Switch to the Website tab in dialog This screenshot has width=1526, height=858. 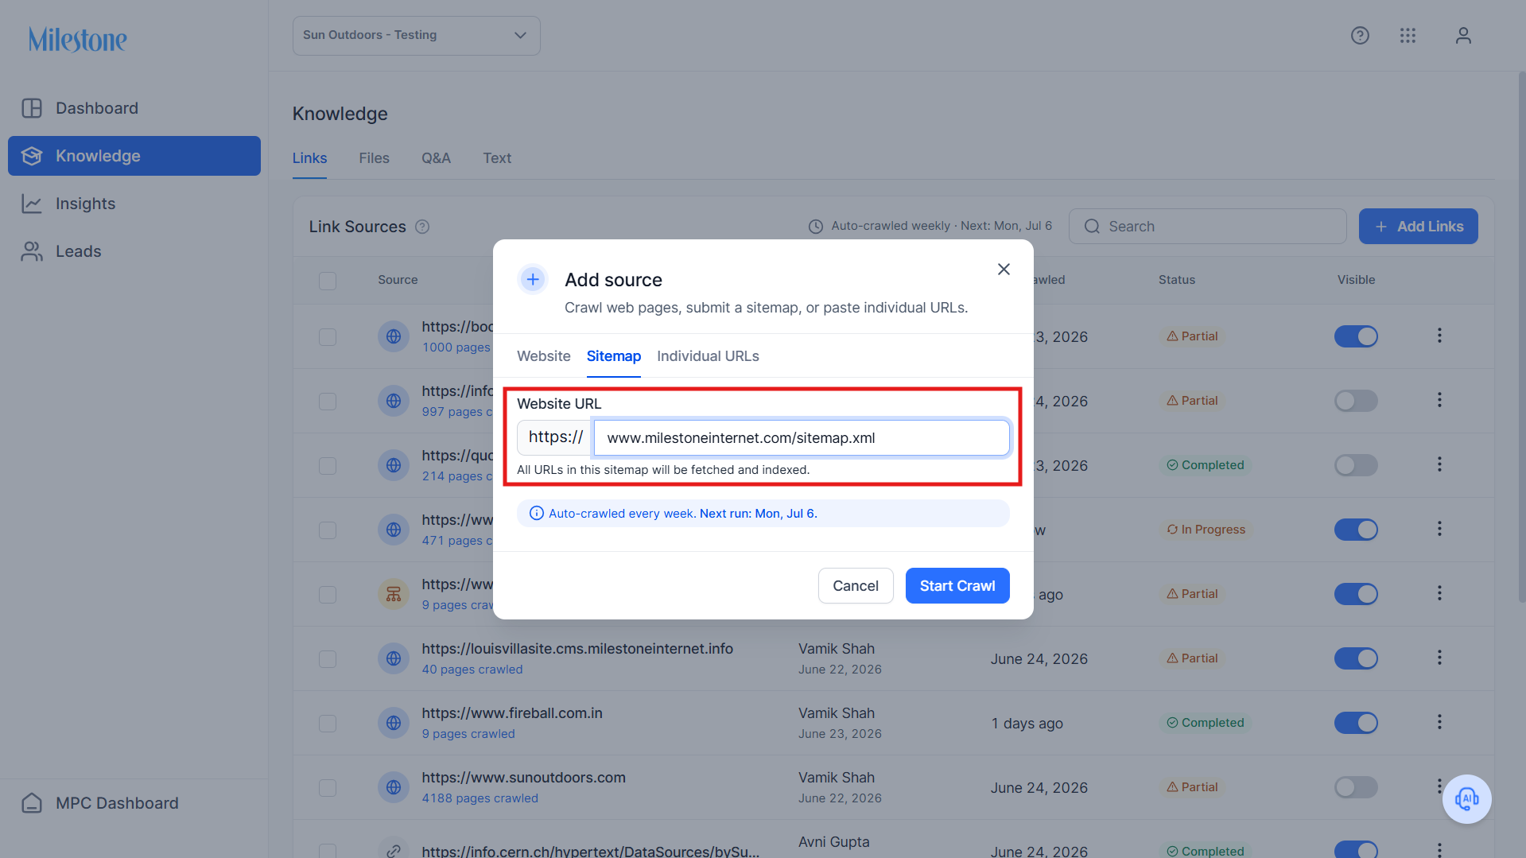(544, 356)
